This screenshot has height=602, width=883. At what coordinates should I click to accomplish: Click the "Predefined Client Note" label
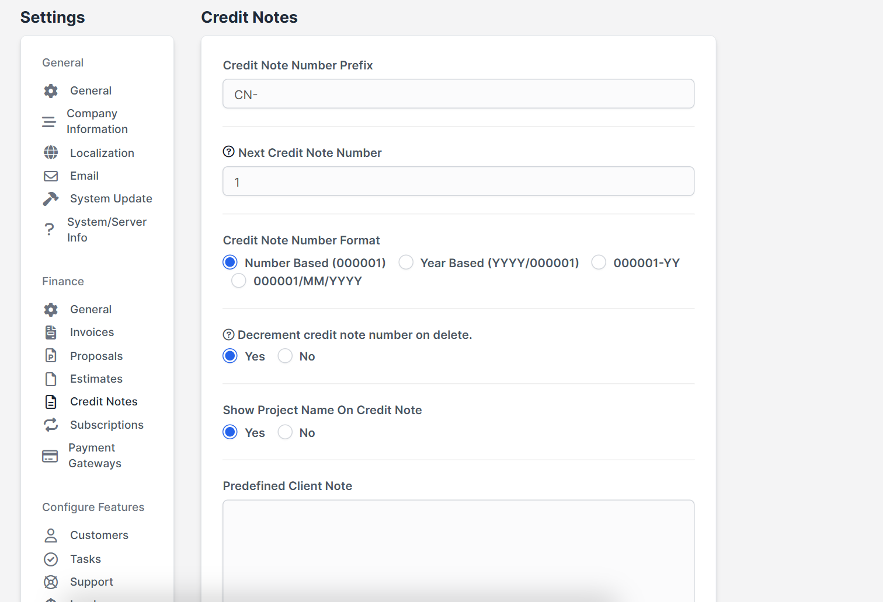tap(287, 486)
